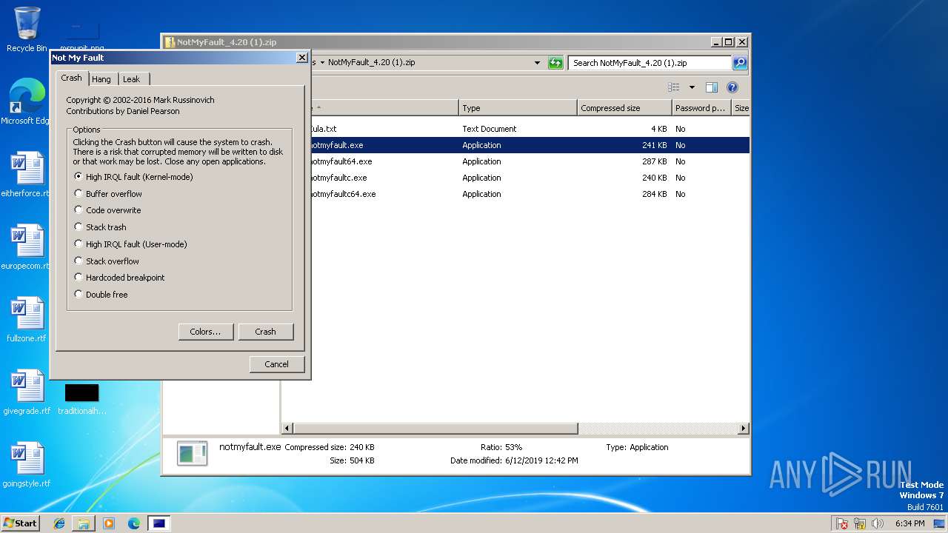Screen dimensions: 948x533
Task: Open the address bar history dropdown
Action: pyautogui.click(x=538, y=63)
